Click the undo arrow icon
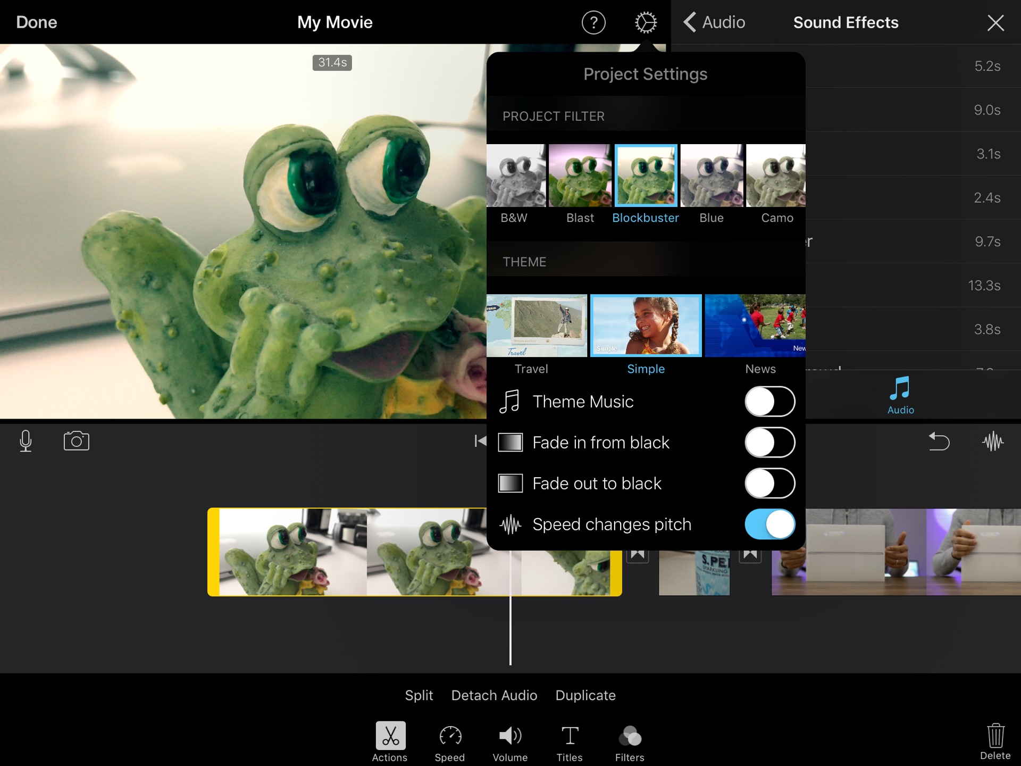 (939, 441)
